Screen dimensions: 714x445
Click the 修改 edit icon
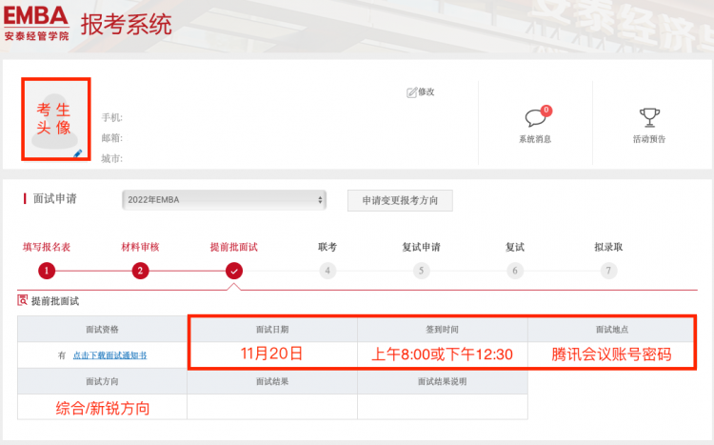coord(411,92)
